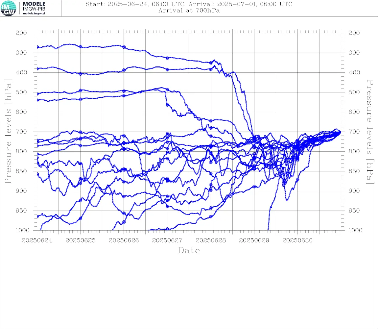The image size is (378, 329).
Task: Click the left axis label 'Pressure levels [hPa]'
Action: click(8, 132)
